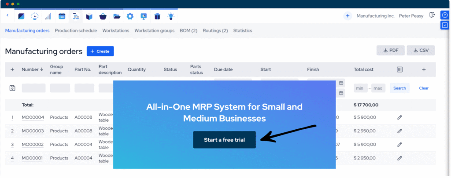Image resolution: width=451 pixels, height=178 pixels.
Task: Open the Statistics tab
Action: [x=243, y=30]
